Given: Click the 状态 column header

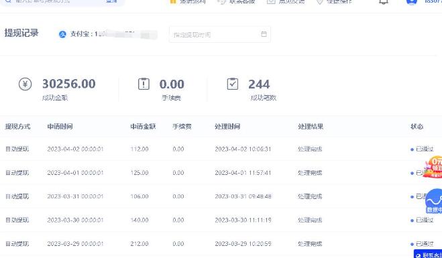Looking at the screenshot, I should point(417,127).
